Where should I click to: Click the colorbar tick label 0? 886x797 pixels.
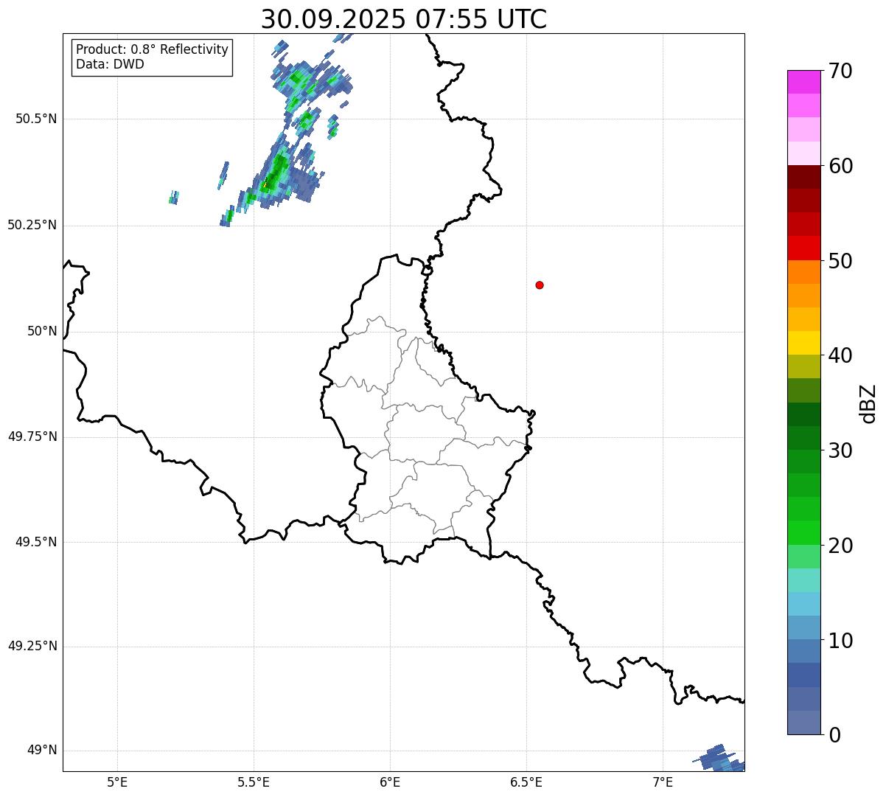(x=834, y=735)
